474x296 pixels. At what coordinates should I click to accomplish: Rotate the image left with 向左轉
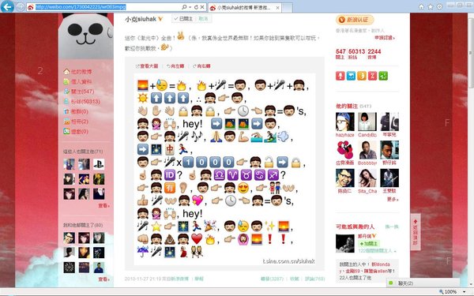click(x=175, y=66)
